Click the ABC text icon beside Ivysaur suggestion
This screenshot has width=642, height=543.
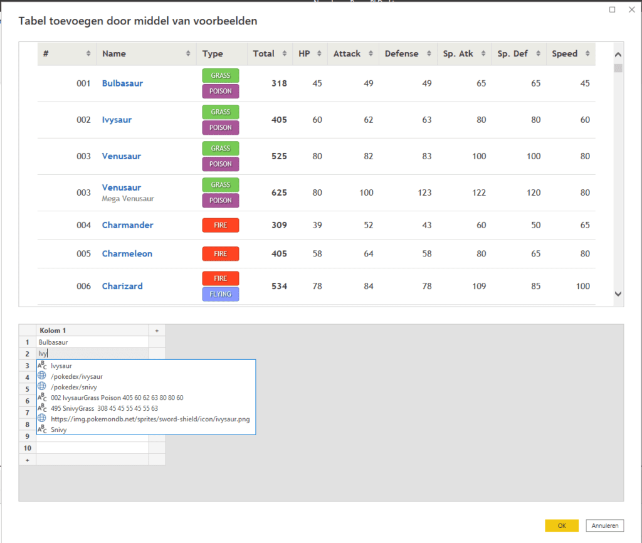click(42, 366)
